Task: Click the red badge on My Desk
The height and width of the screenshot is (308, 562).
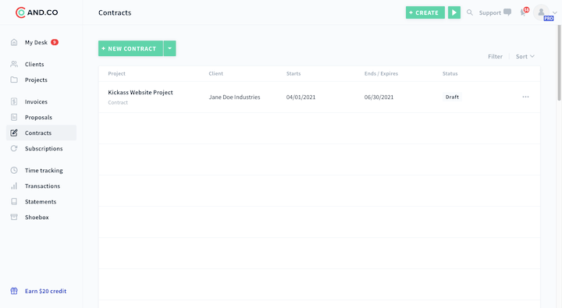Action: (x=55, y=42)
